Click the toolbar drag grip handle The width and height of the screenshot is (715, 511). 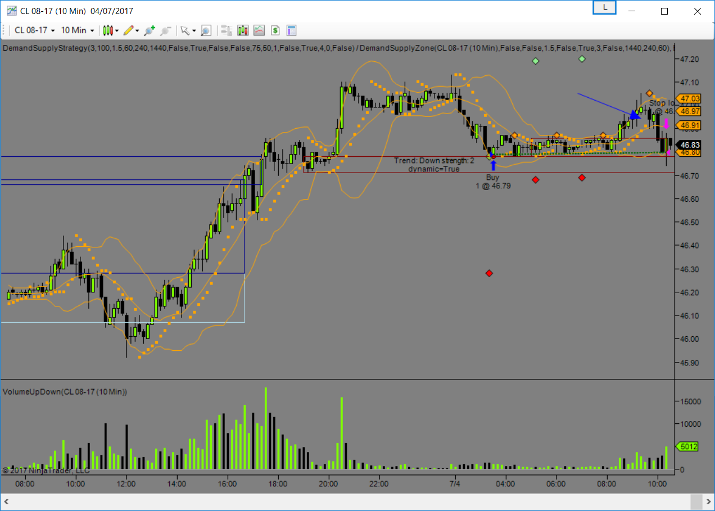(x=4, y=30)
